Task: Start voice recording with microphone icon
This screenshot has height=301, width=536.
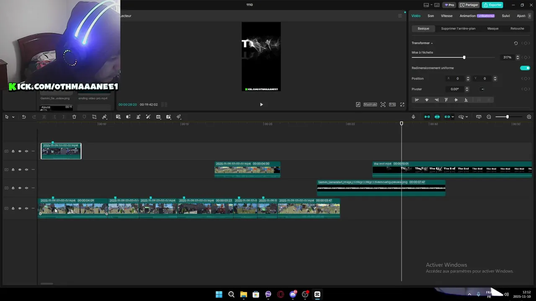Action: pos(413,117)
